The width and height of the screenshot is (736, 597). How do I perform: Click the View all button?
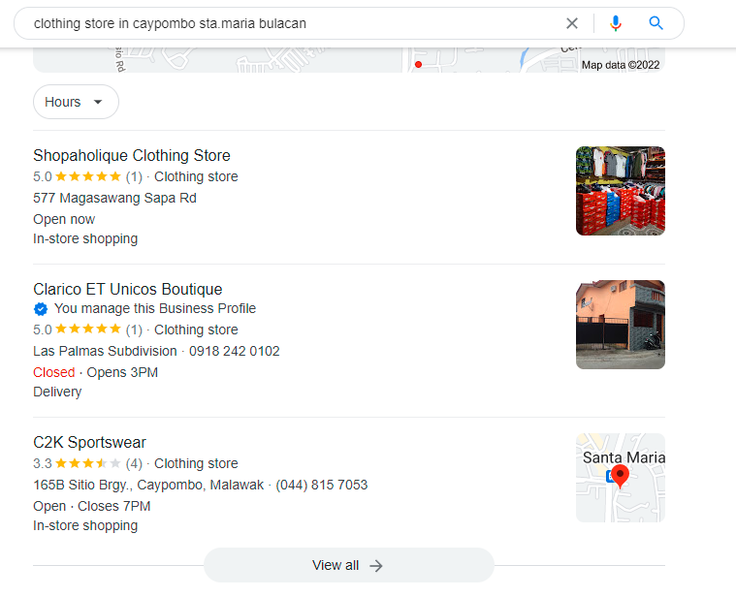pos(349,565)
